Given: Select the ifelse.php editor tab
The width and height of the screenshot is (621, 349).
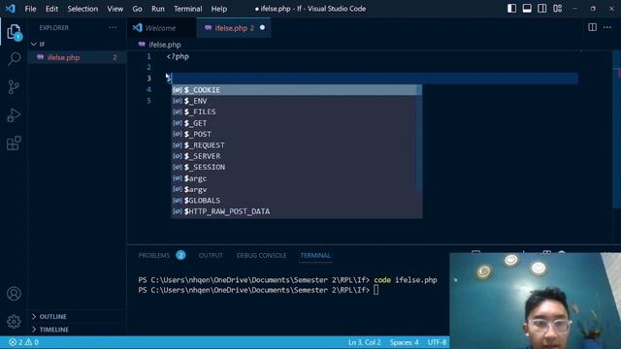Looking at the screenshot, I should pos(234,28).
